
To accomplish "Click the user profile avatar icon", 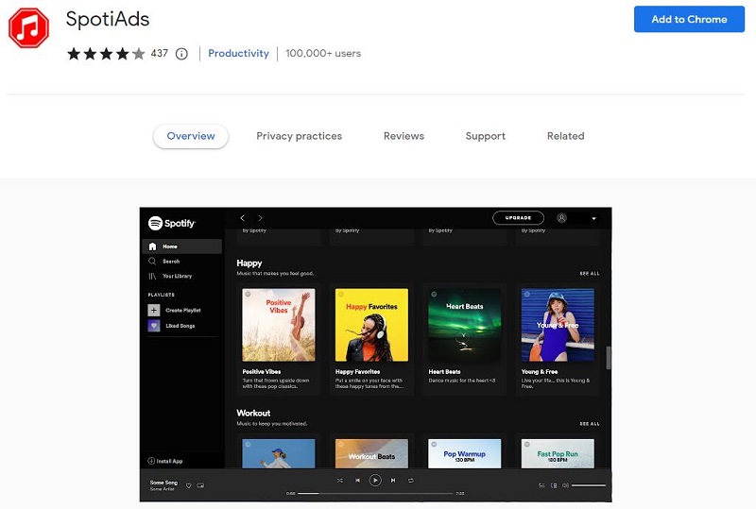I will 561,218.
